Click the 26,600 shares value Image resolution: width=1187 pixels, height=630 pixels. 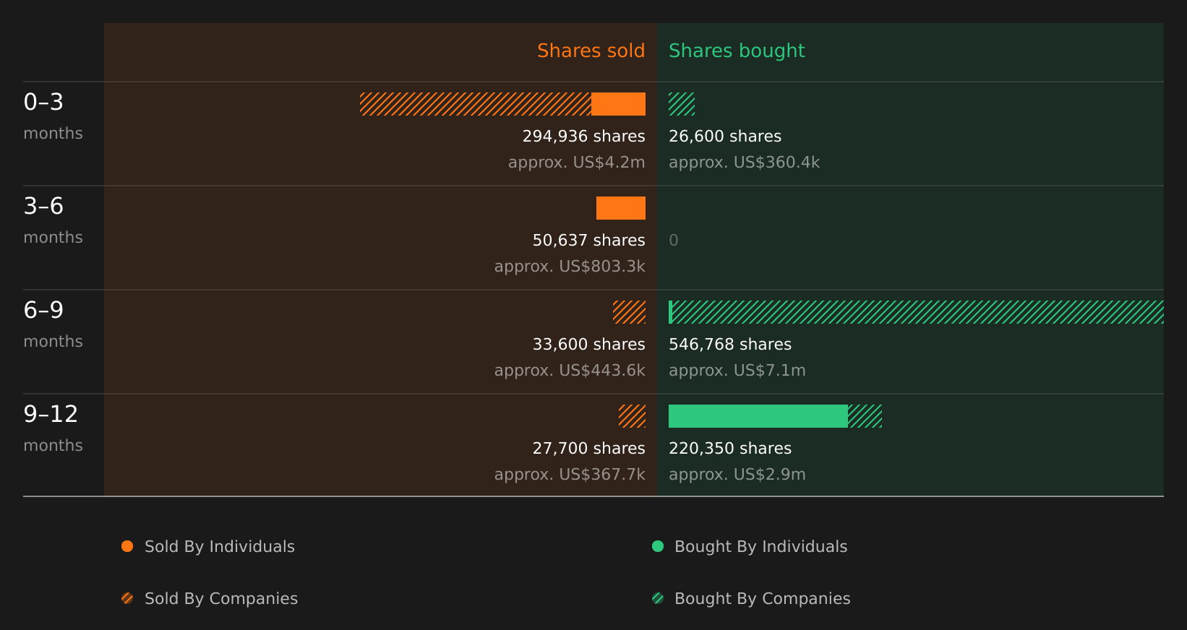click(x=725, y=136)
